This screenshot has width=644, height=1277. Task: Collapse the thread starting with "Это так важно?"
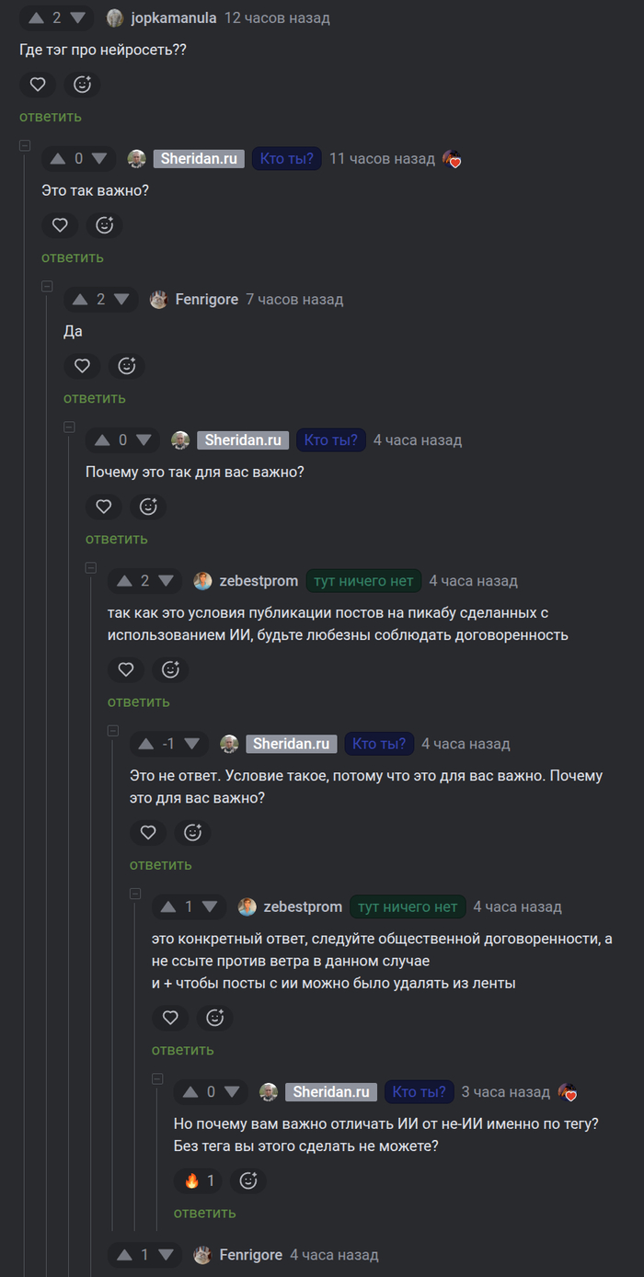[x=25, y=145]
